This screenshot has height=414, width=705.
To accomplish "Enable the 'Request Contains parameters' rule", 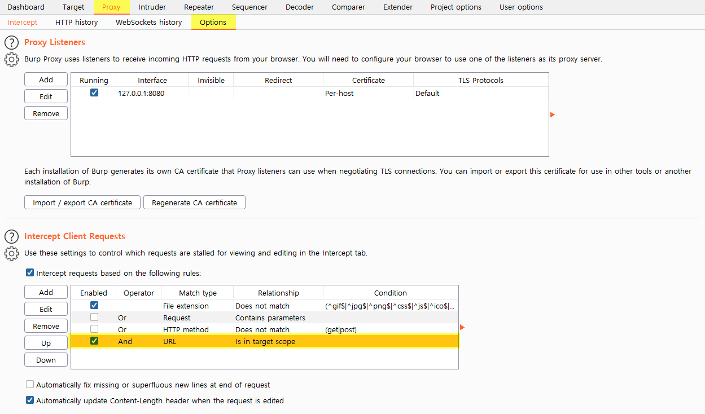I will point(94,317).
